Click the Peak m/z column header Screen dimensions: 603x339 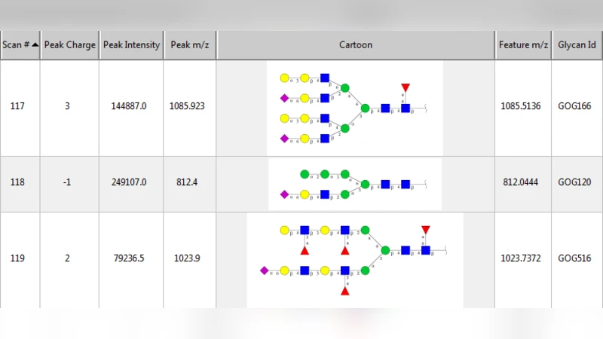point(189,44)
